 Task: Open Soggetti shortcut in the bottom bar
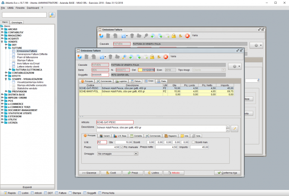pyautogui.click(x=90, y=193)
